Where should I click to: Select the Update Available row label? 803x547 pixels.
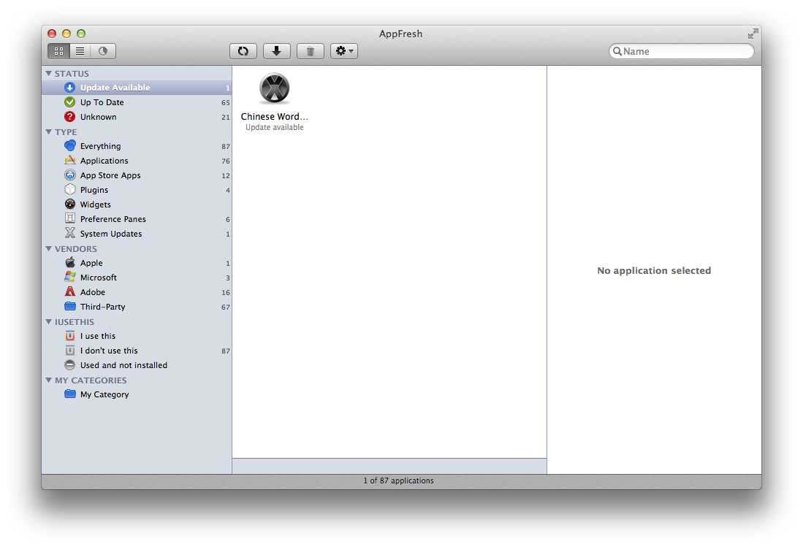(115, 88)
